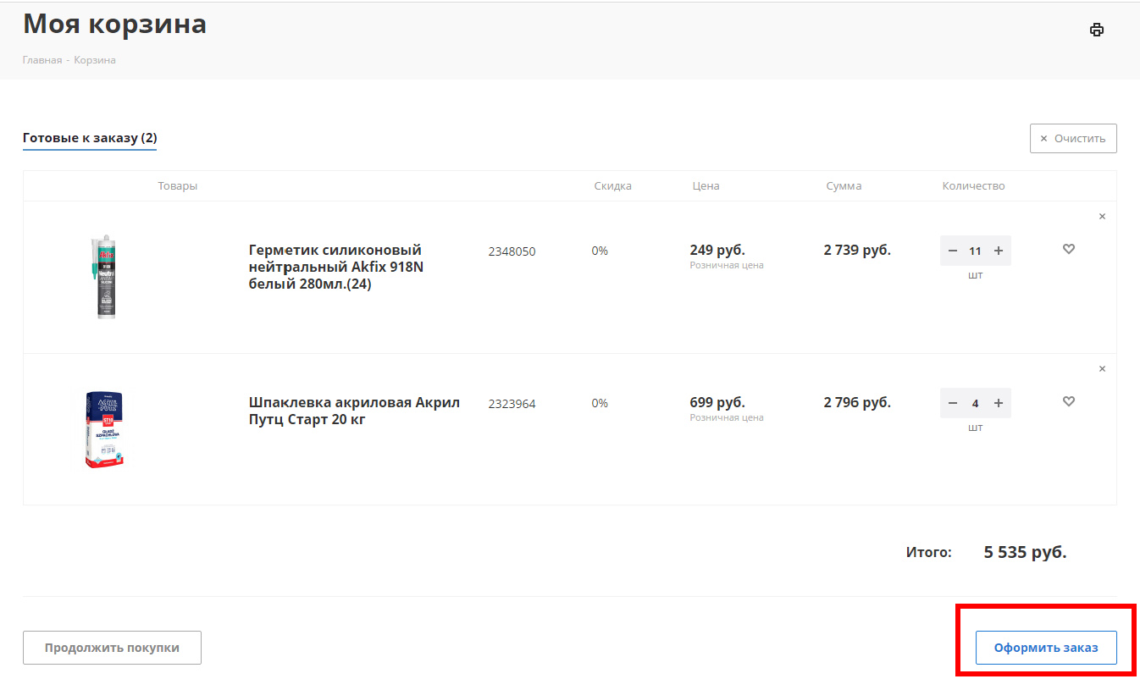
Task: Add Akfix sealant to favorites
Action: coord(1069,249)
